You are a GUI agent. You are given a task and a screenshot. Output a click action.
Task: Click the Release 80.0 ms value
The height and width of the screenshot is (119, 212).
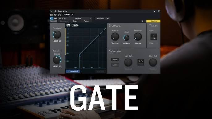click(138, 43)
